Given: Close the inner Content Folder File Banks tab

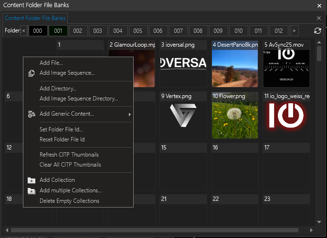Looking at the screenshot, I should point(319,18).
